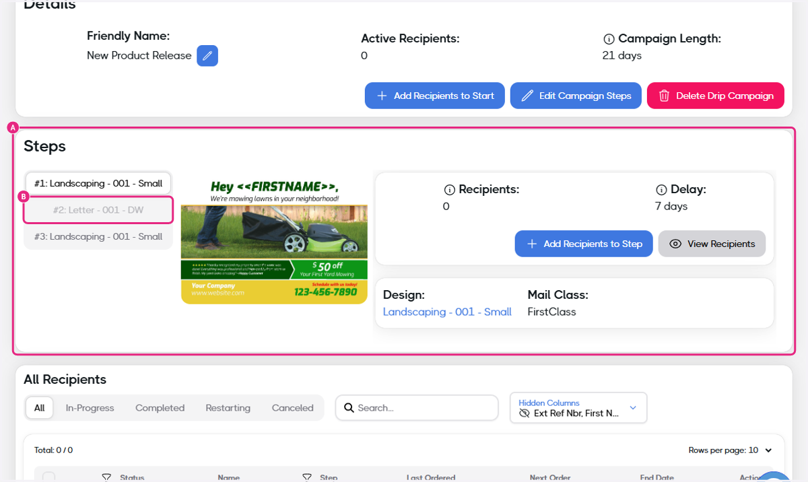The height and width of the screenshot is (482, 808).
Task: Click the Last Ordered column header
Action: coord(431,477)
